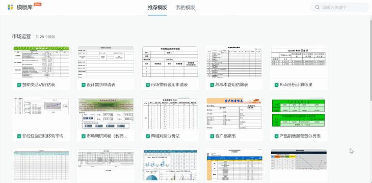Click the spreadsheet icon beside 两组判别分析法

[x=148, y=136]
